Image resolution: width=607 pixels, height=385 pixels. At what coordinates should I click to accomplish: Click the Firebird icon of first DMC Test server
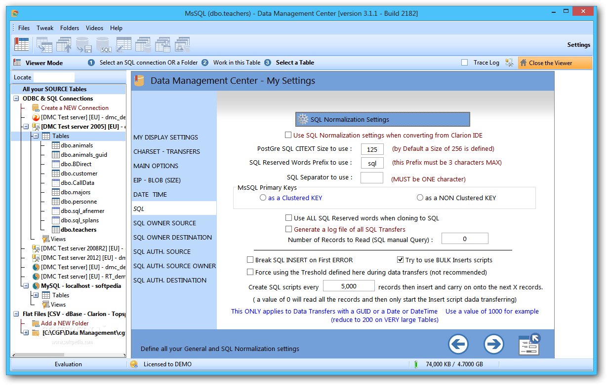pos(36,117)
